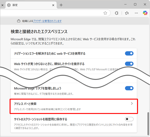Open a new tab with plus button

pyautogui.click(x=61, y=5)
